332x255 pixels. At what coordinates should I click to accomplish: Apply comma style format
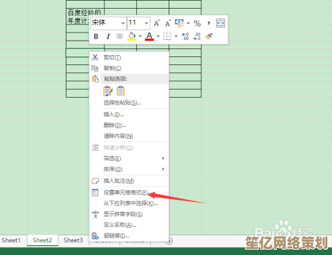point(208,23)
